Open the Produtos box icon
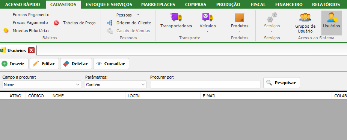 [240, 17]
